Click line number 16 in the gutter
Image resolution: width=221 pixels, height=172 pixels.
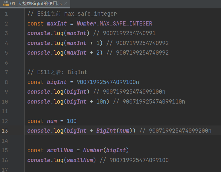(x=5, y=160)
